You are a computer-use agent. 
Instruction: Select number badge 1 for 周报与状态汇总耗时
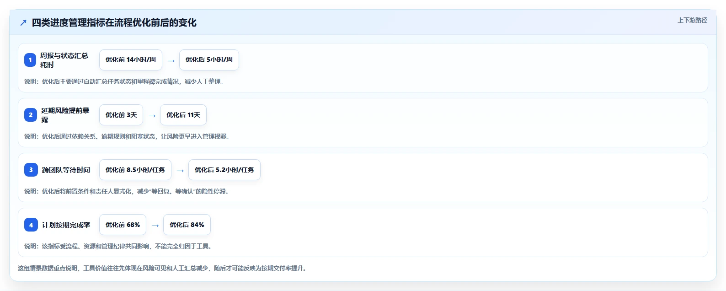click(x=30, y=60)
